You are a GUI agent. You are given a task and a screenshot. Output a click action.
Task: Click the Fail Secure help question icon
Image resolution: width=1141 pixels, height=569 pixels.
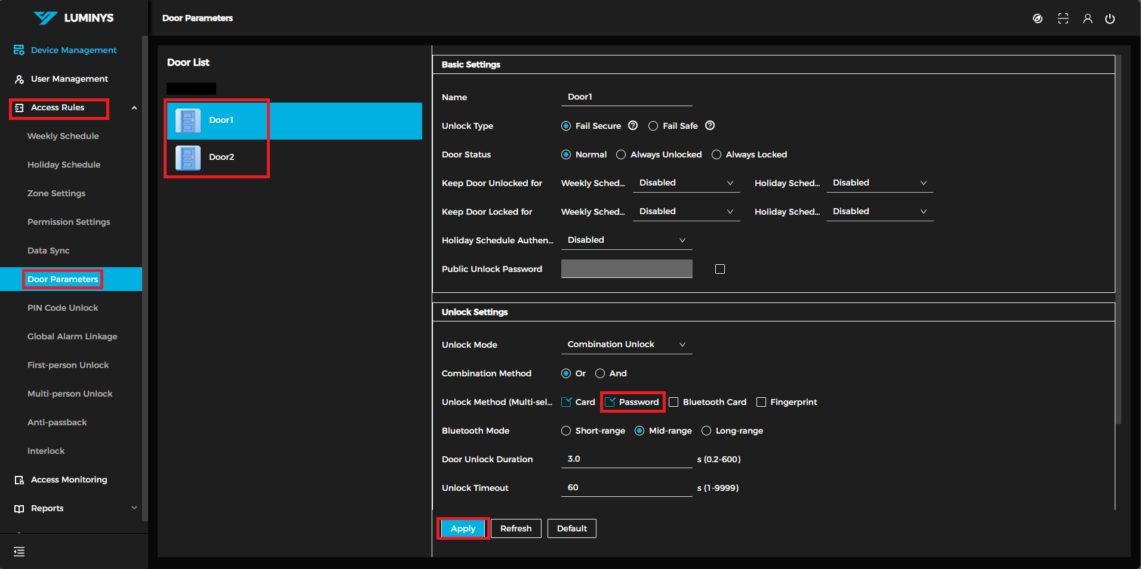tap(633, 126)
